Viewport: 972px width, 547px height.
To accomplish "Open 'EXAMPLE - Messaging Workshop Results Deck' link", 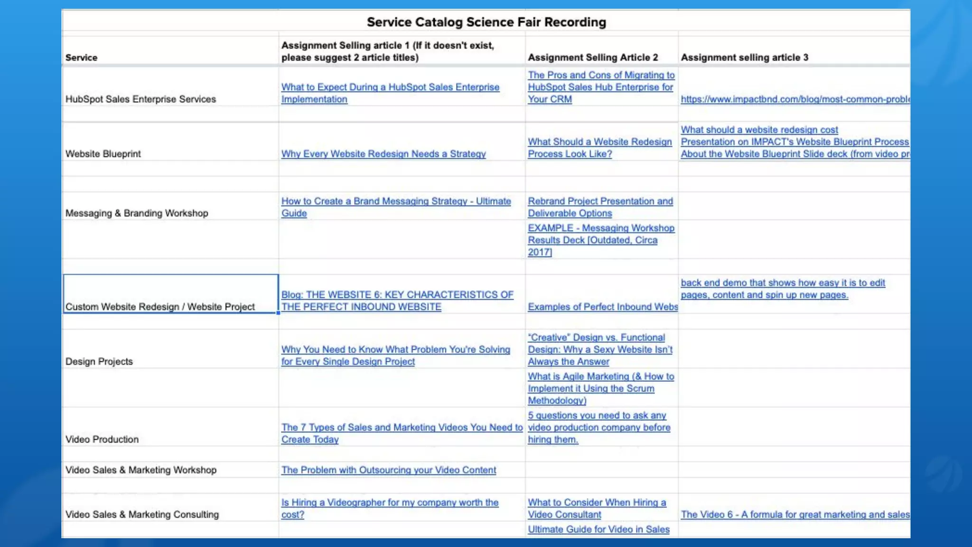I will 600,228.
